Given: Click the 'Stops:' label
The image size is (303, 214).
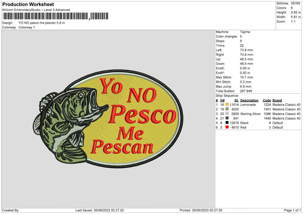Looking at the screenshot, I should point(221,41).
